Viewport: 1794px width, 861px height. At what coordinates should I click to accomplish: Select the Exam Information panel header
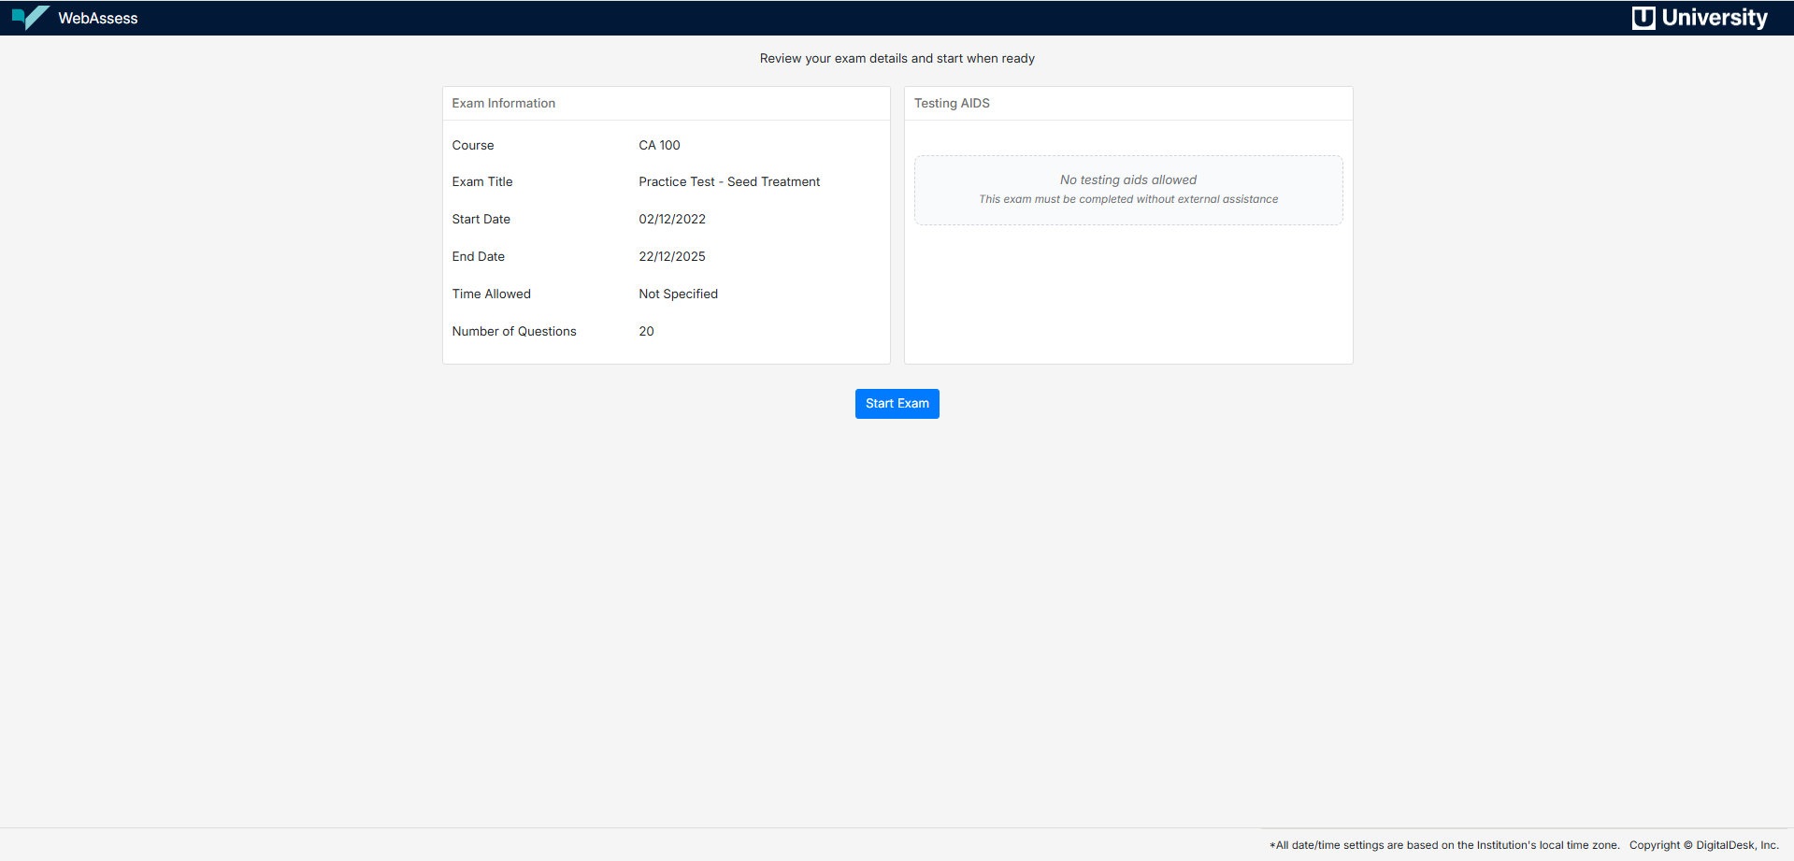pyautogui.click(x=503, y=104)
